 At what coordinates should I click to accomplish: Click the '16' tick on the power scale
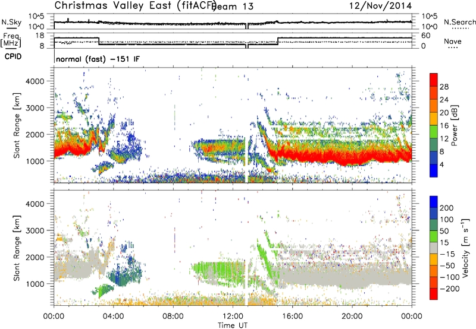[444, 126]
